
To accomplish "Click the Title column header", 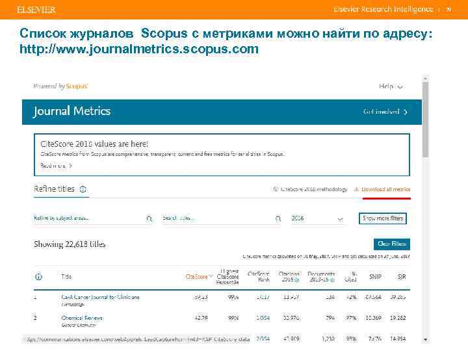I will 66,277.
